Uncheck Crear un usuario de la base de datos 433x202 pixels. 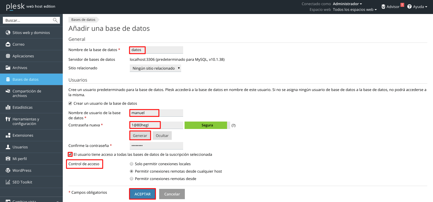70,103
